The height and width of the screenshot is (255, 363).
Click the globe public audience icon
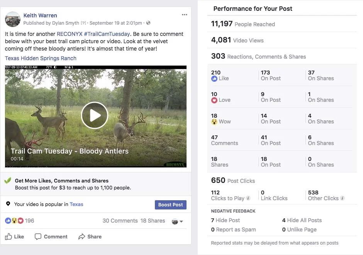point(148,23)
